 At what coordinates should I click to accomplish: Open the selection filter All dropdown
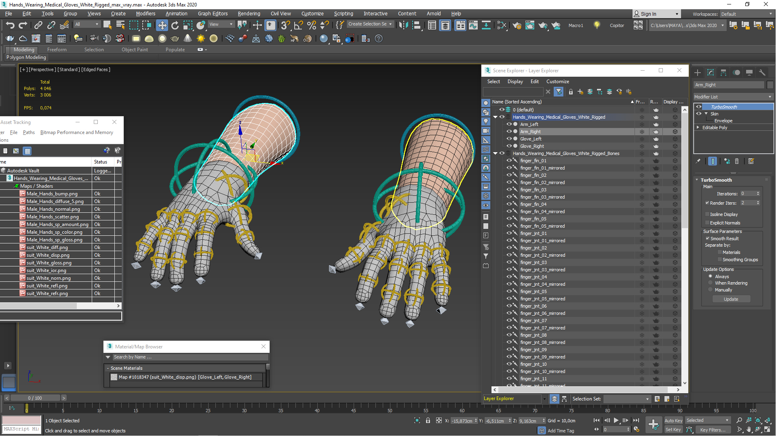pyautogui.click(x=87, y=24)
